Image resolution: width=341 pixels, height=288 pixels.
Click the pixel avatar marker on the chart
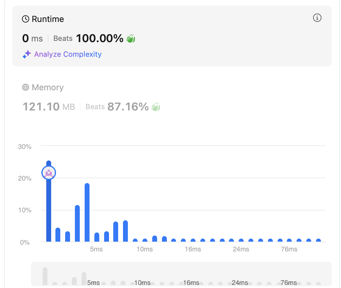(x=48, y=173)
